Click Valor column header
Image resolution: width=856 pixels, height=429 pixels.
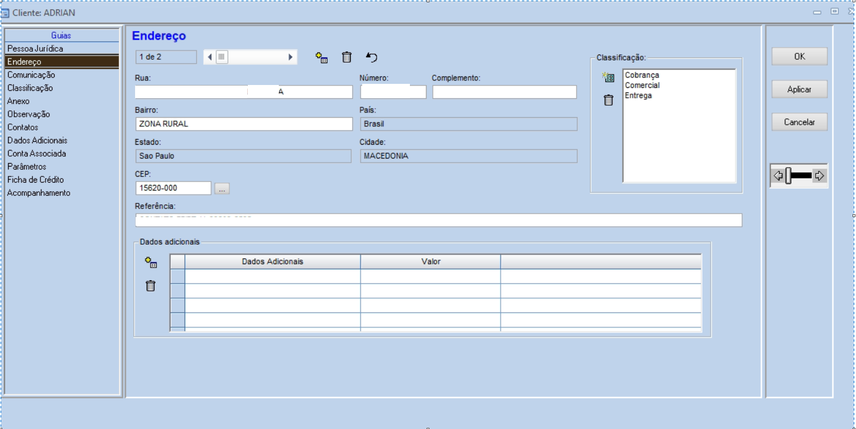click(431, 261)
